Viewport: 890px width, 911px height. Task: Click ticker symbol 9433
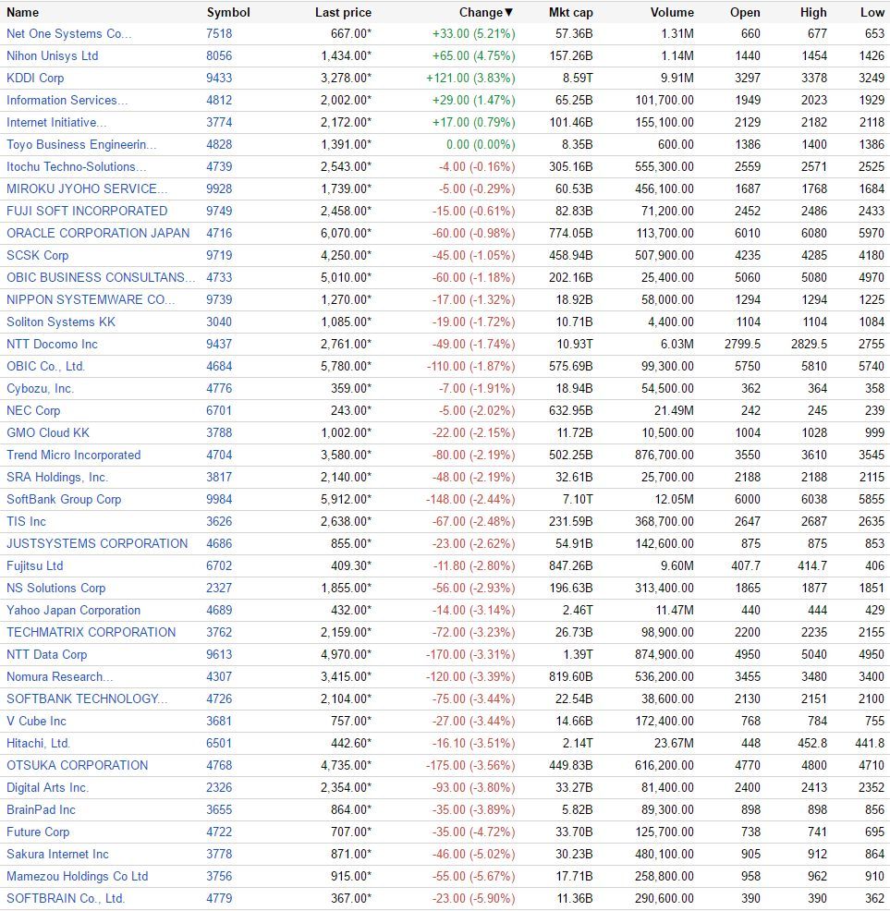click(x=219, y=78)
